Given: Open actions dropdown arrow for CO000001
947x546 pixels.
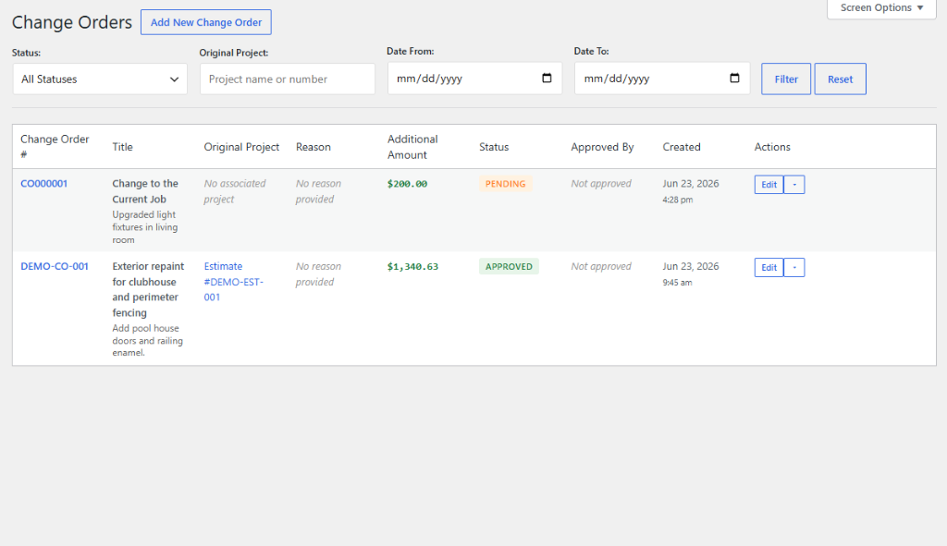Looking at the screenshot, I should (794, 185).
